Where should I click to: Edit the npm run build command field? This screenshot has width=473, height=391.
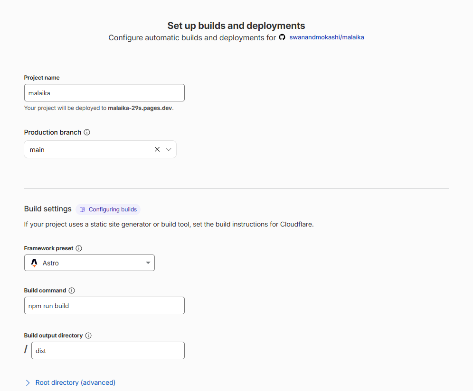click(x=104, y=306)
